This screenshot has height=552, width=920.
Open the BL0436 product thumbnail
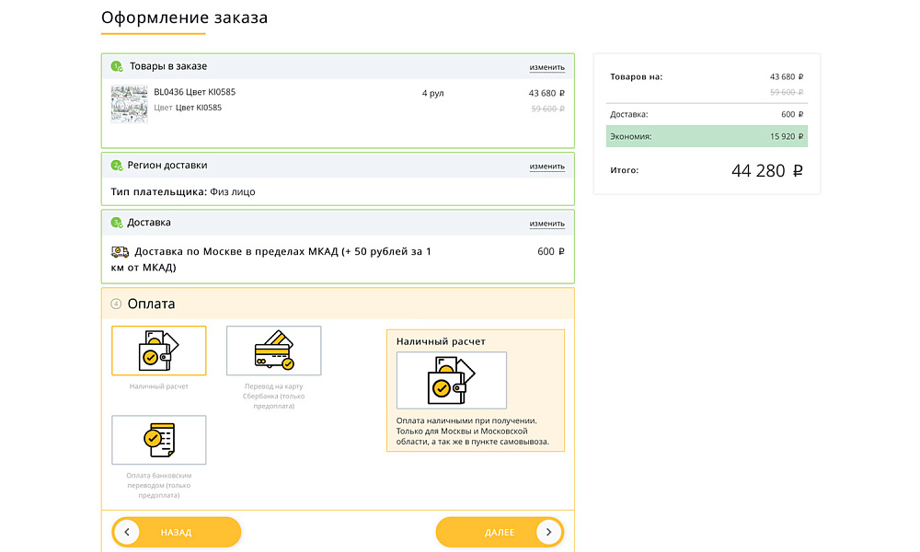pos(129,104)
